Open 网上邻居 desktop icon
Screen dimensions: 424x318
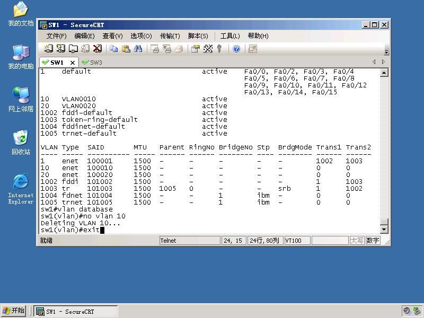pos(21,100)
